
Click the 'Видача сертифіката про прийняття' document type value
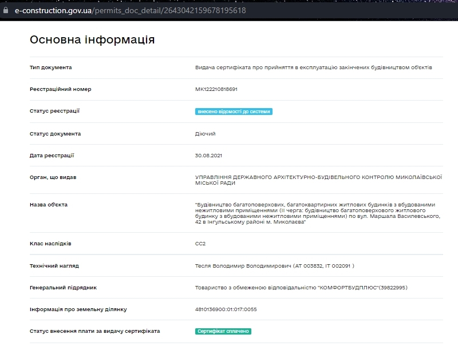313,67
